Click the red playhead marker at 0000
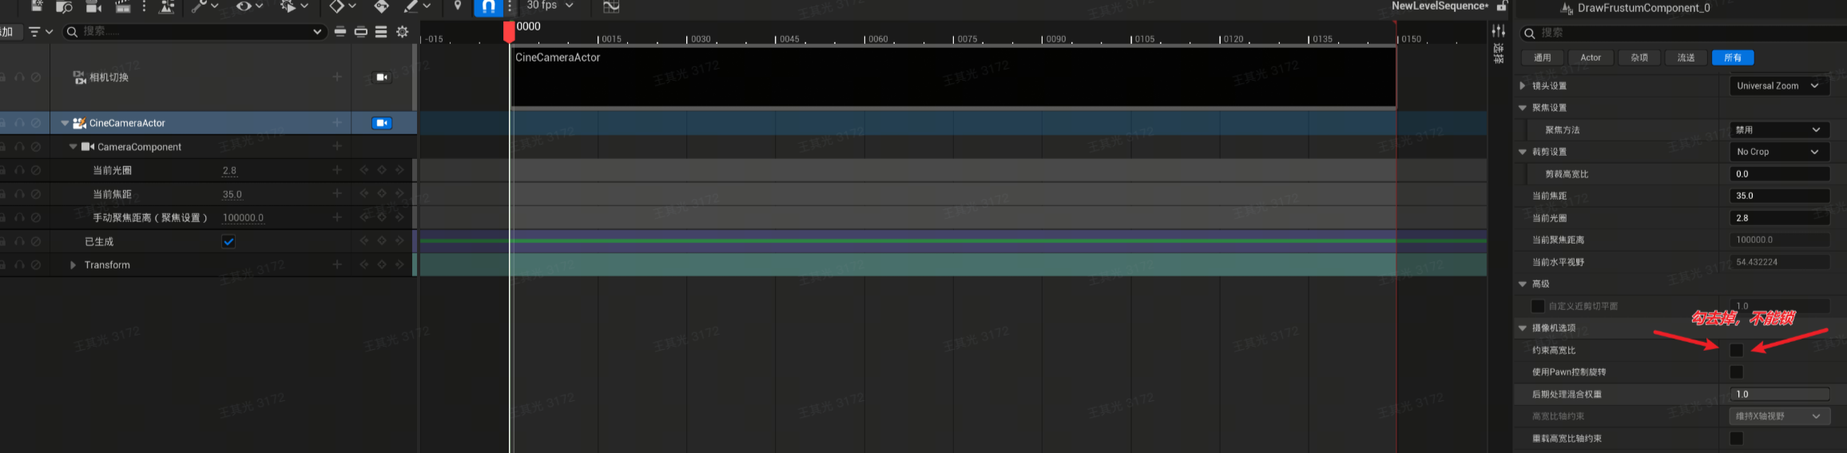Viewport: 1847px width, 453px height. click(509, 31)
